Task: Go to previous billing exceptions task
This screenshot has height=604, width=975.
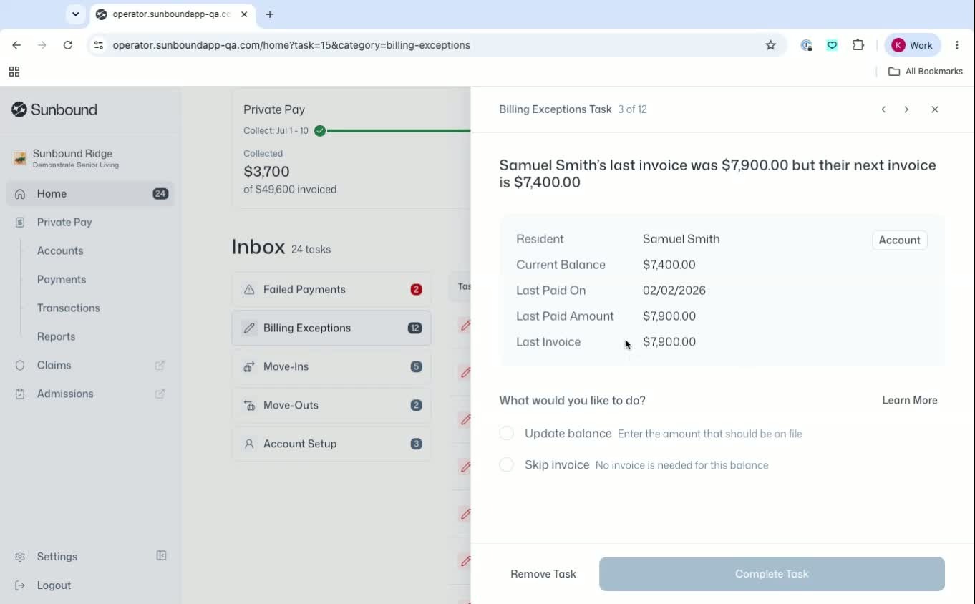Action: tap(883, 109)
